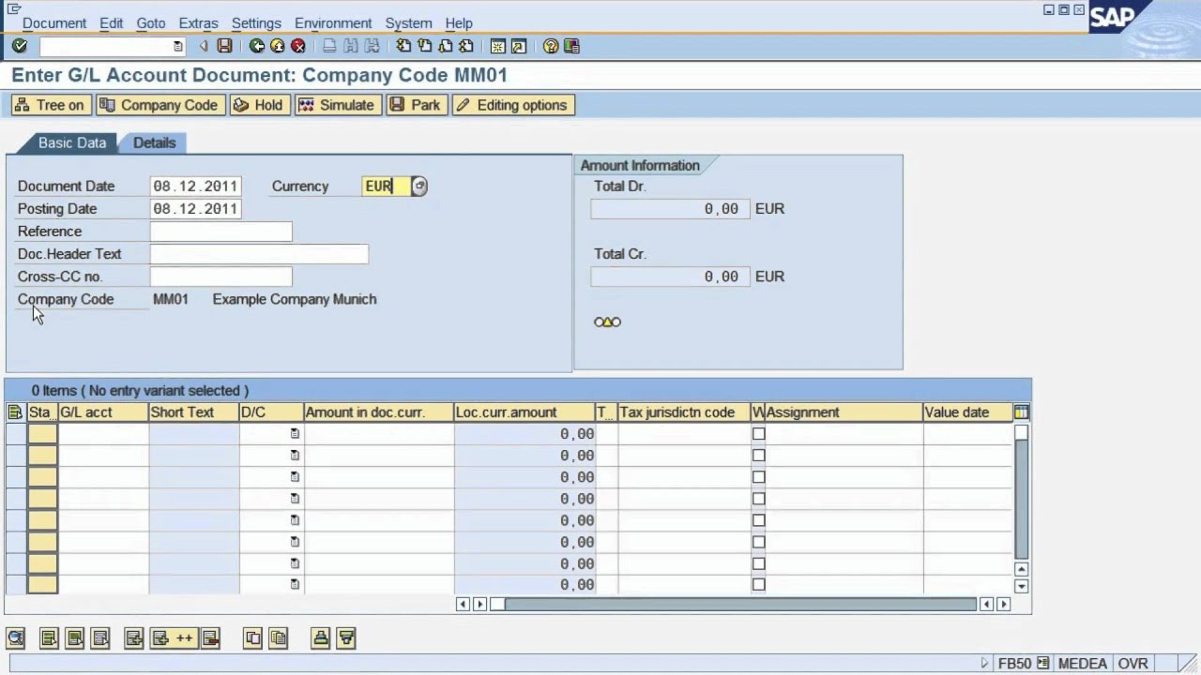Open the D/C dropdown in the fifth item row
The width and height of the screenshot is (1201, 675).
click(x=295, y=520)
